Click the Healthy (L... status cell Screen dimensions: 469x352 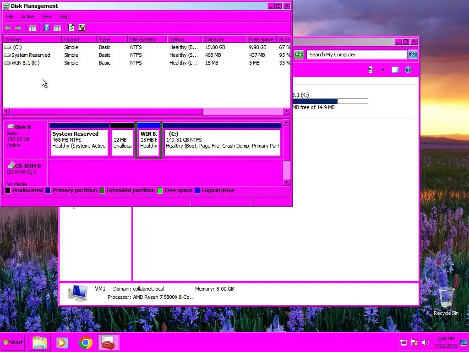coord(183,63)
